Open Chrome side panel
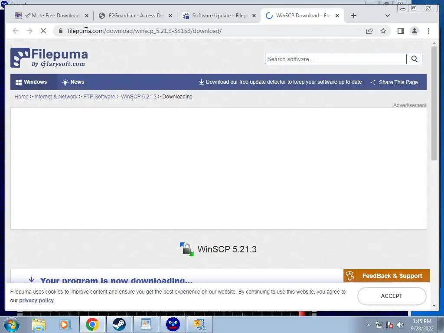 [400, 31]
